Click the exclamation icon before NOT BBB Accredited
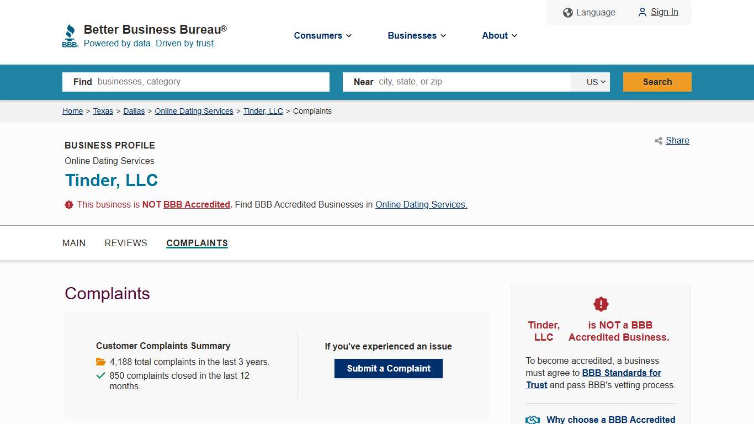Viewport: 754px width, 424px height. tap(68, 204)
